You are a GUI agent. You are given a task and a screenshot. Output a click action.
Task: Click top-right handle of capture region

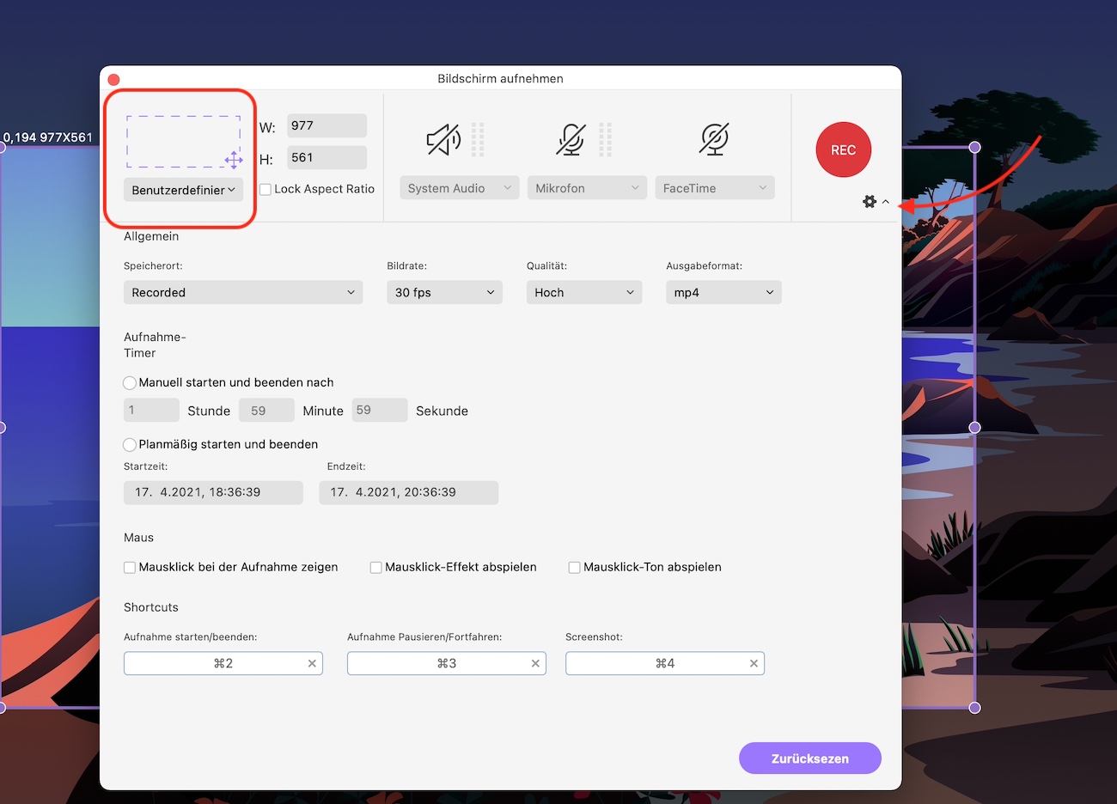point(974,147)
